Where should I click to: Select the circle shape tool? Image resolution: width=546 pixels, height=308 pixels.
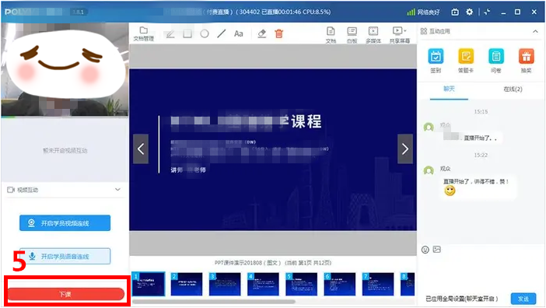[x=205, y=33]
